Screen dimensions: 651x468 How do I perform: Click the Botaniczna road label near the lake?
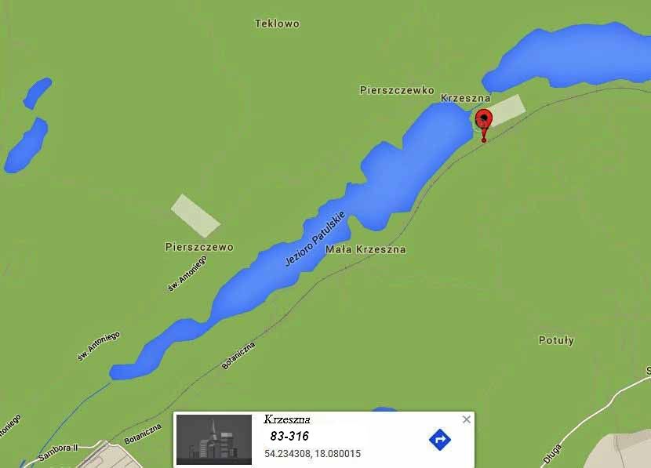tap(238, 356)
